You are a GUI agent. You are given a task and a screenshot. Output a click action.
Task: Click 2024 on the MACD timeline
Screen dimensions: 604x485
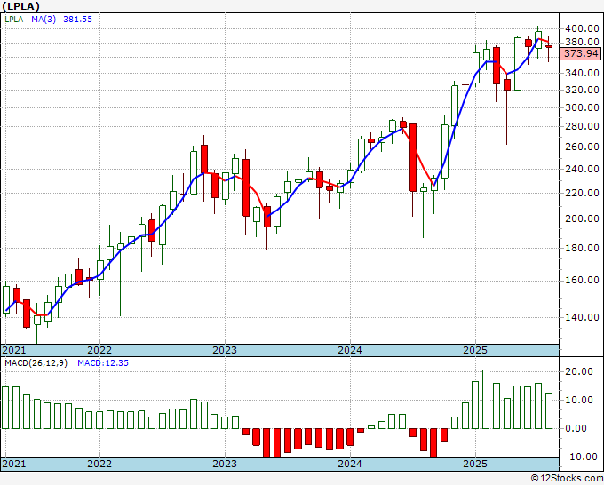click(x=350, y=464)
